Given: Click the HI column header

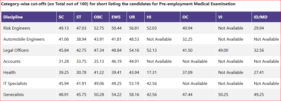Looking at the screenshot, I should [x=149, y=17].
